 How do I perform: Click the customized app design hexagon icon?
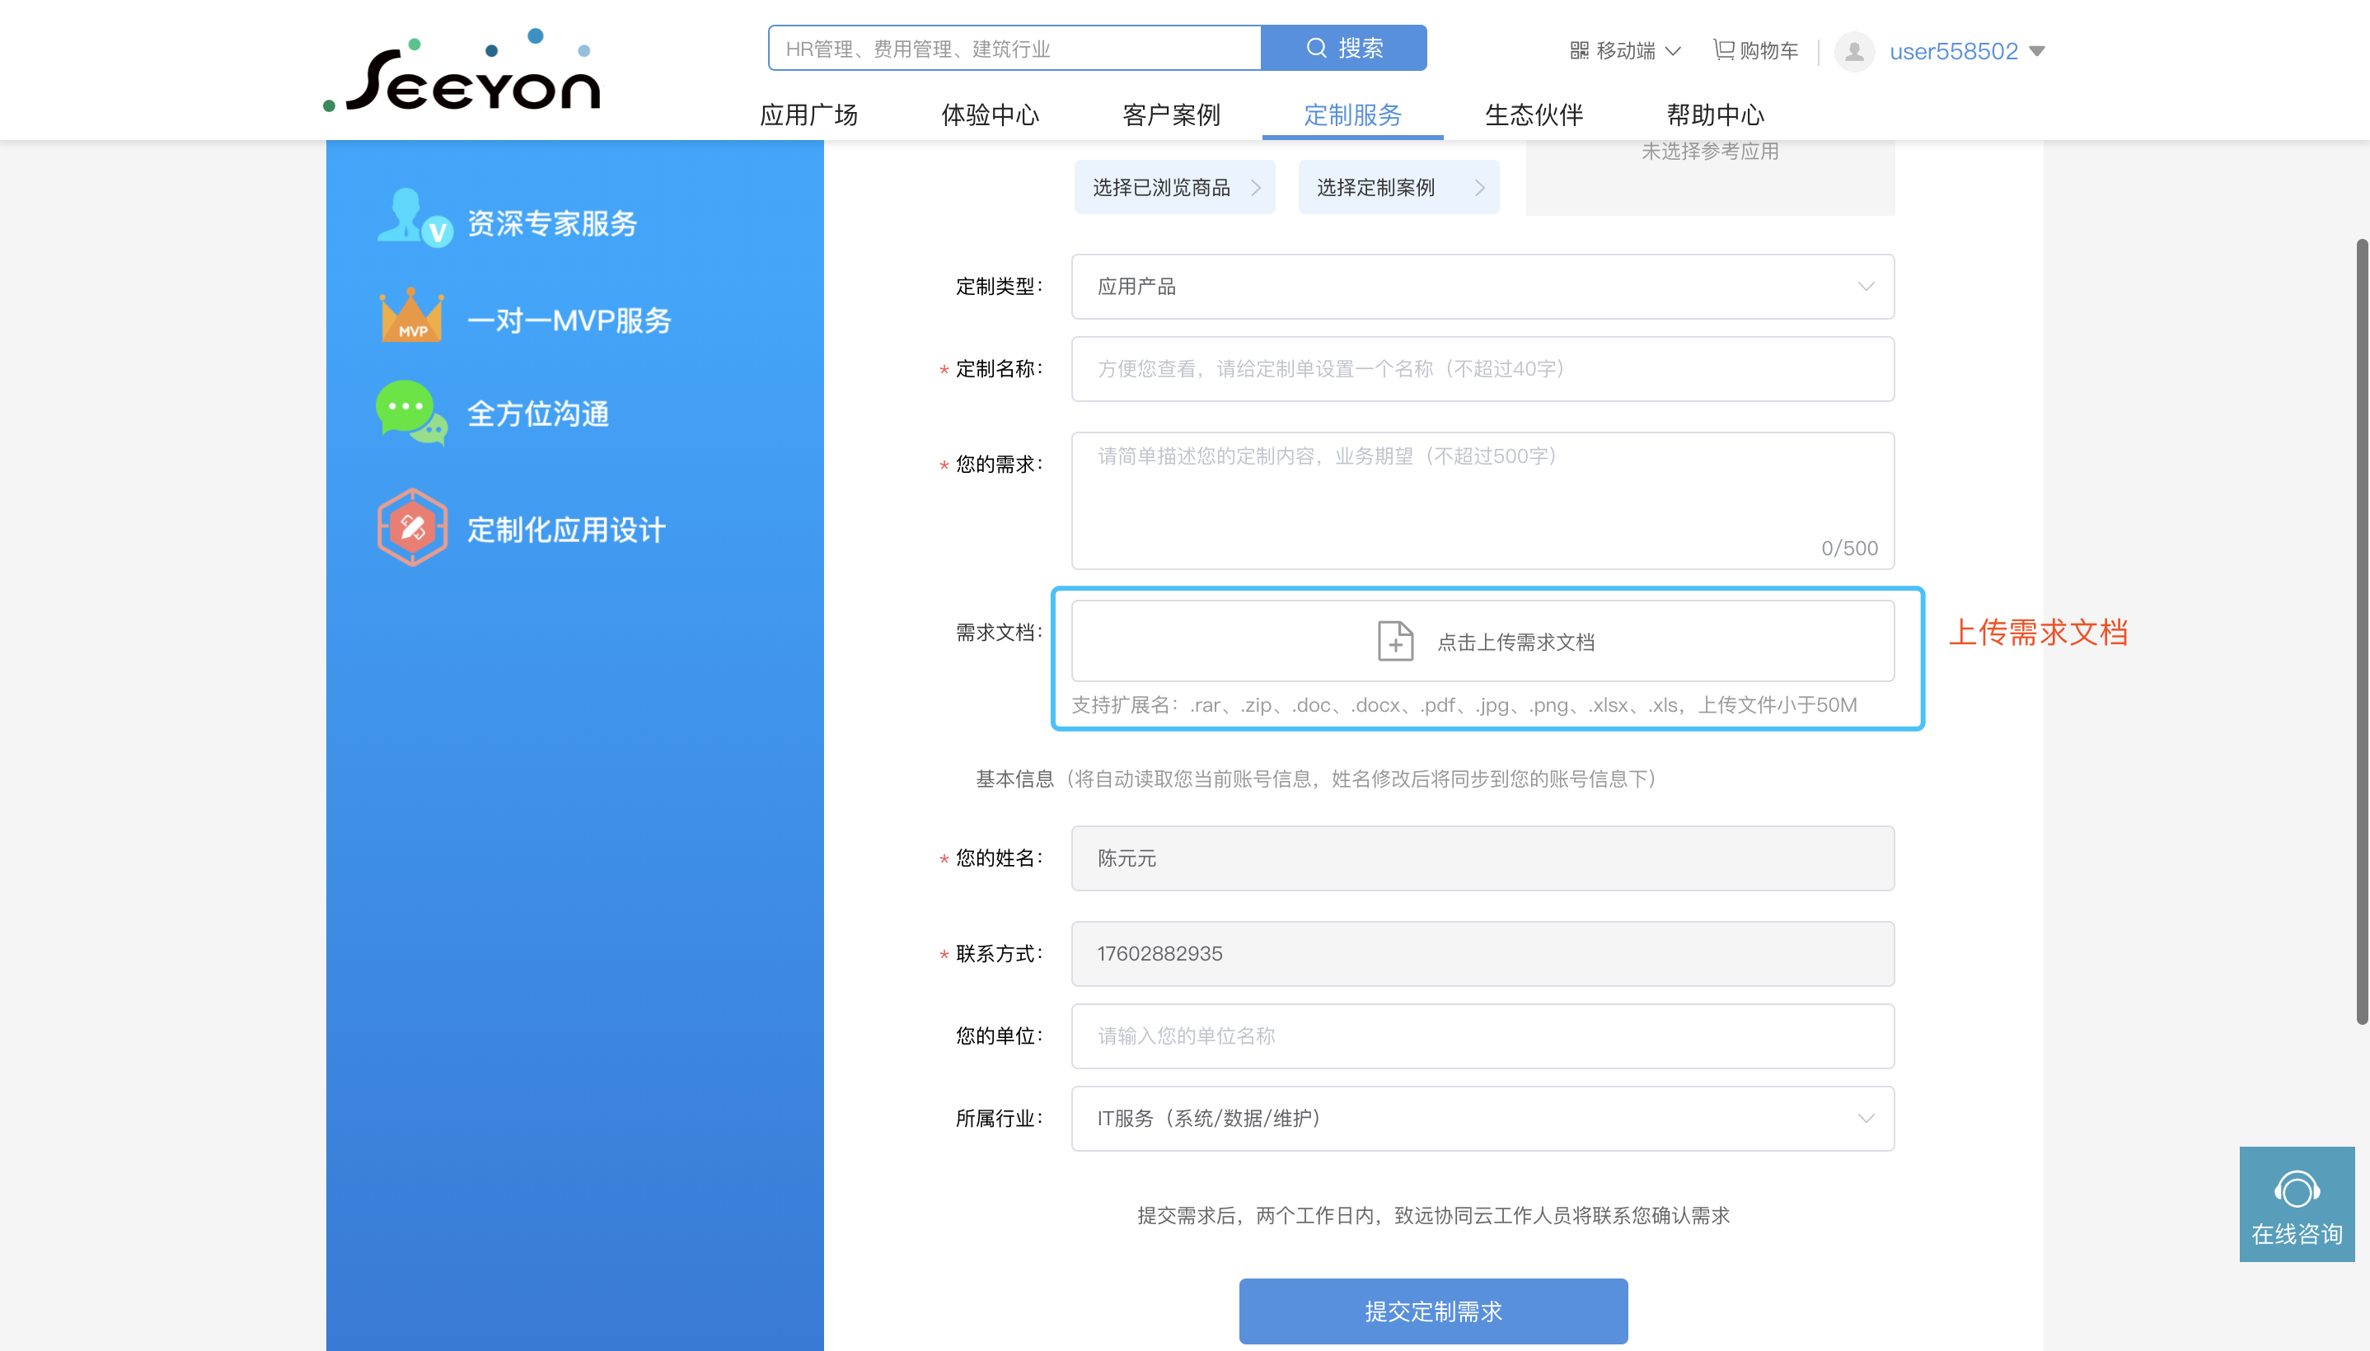click(412, 528)
